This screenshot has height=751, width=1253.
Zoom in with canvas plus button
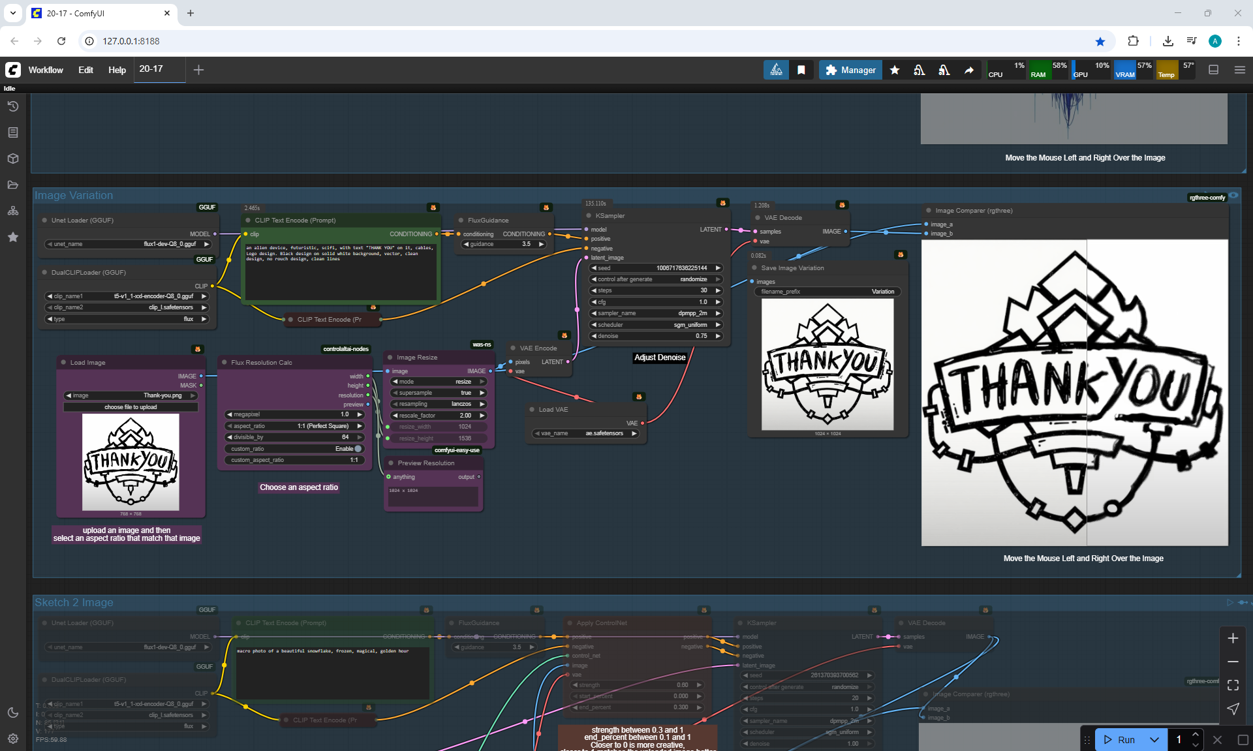[1233, 638]
